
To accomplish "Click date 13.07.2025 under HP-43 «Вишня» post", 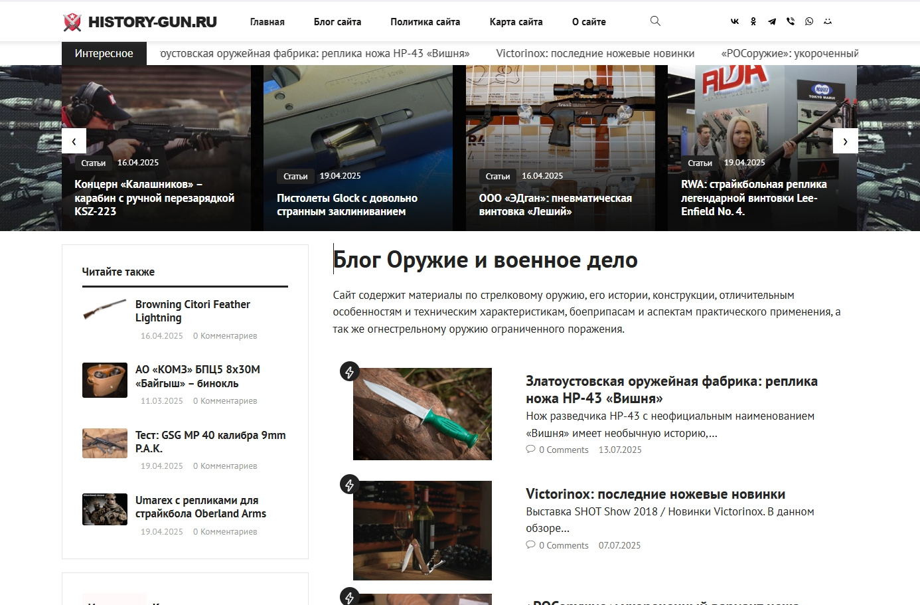I will coord(620,450).
